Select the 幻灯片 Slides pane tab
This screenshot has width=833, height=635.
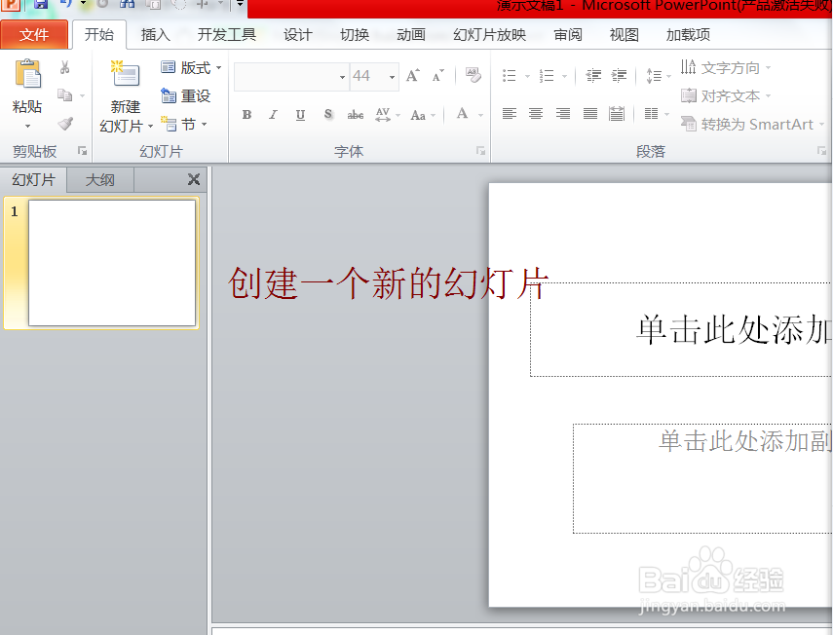33,180
